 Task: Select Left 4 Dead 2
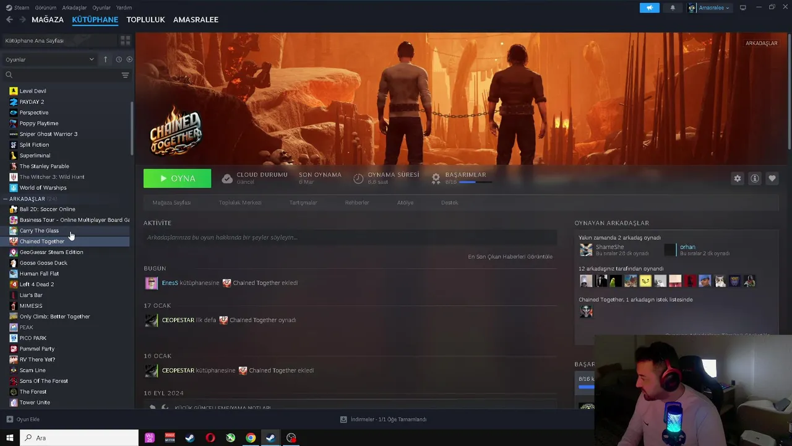pyautogui.click(x=37, y=284)
